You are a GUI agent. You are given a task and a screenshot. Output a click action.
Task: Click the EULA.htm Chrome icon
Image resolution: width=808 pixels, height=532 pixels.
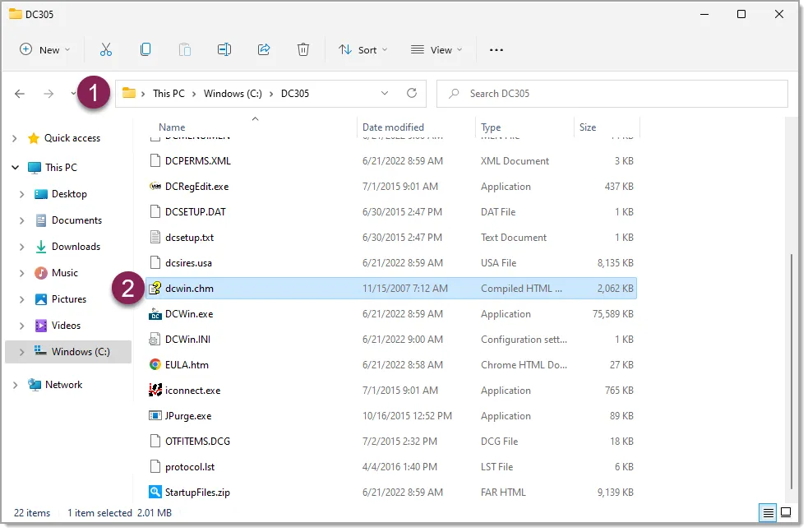click(155, 365)
